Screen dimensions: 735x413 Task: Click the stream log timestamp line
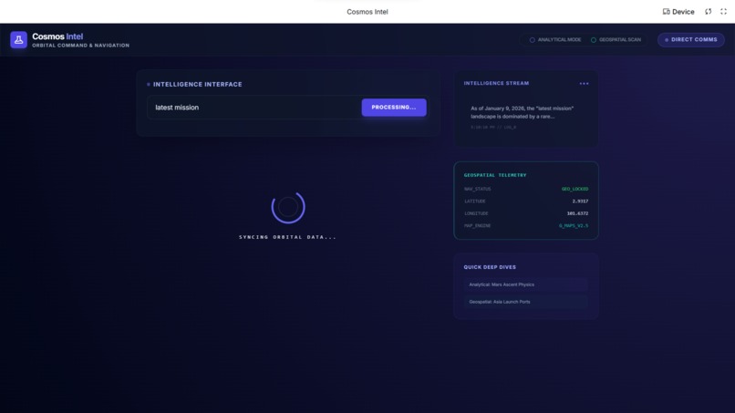tap(493, 127)
